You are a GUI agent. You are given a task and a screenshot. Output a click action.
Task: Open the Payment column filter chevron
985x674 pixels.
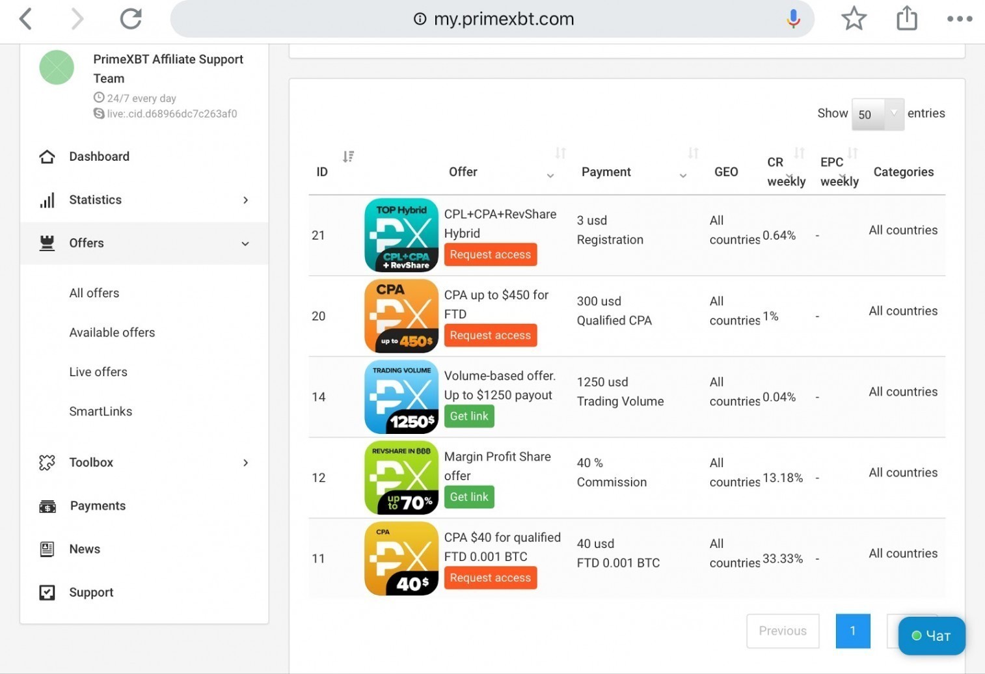click(x=683, y=176)
